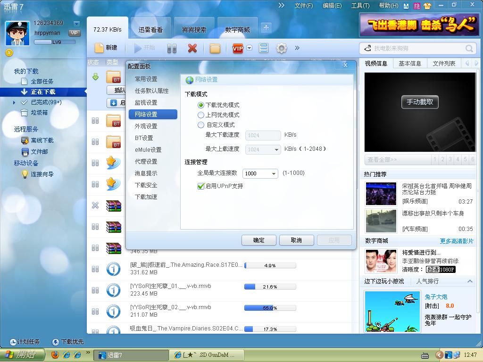Click 4.9% progress bar of Amazing.Race

[270, 265]
